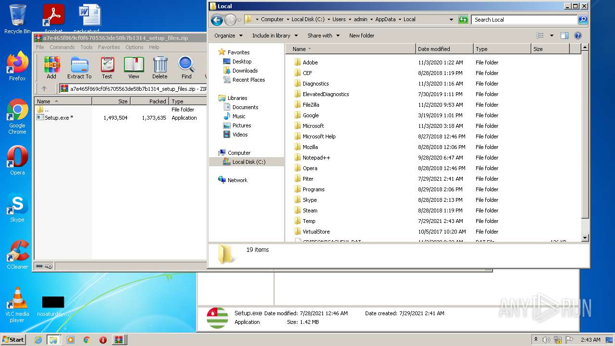The image size is (615, 346).
Task: Click the Search Local field
Action: click(x=524, y=20)
